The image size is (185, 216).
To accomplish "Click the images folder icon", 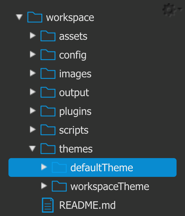I will (48, 74).
